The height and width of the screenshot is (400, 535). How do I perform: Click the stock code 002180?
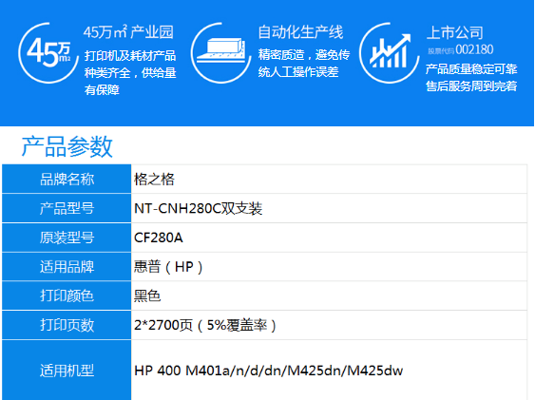(474, 49)
